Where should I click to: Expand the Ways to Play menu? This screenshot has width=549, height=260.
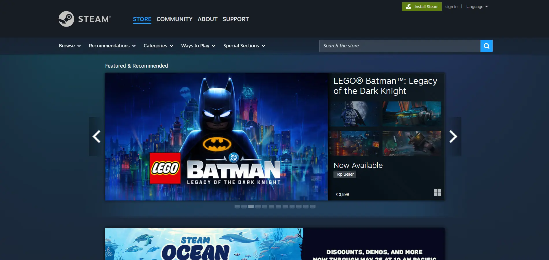[x=198, y=46]
